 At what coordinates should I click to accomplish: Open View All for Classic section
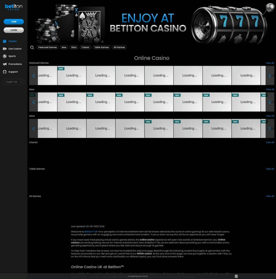pyautogui.click(x=270, y=142)
